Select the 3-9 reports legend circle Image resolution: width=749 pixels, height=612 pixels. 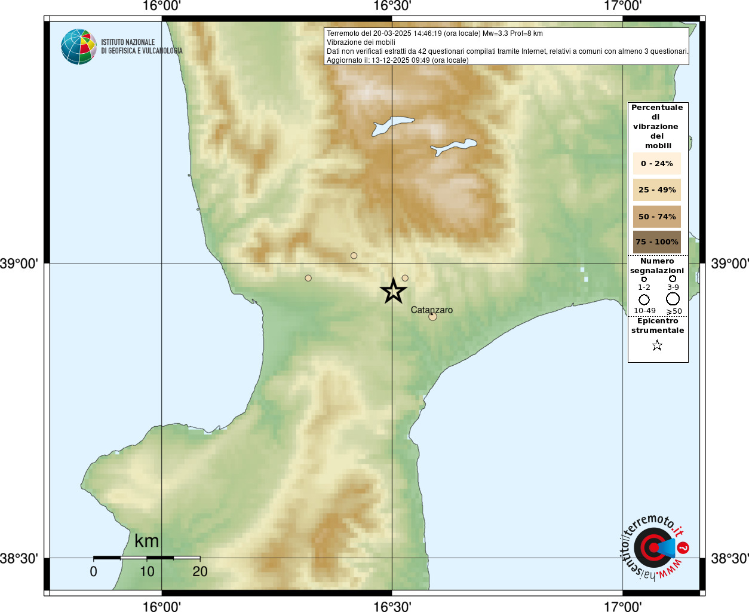[x=673, y=279]
